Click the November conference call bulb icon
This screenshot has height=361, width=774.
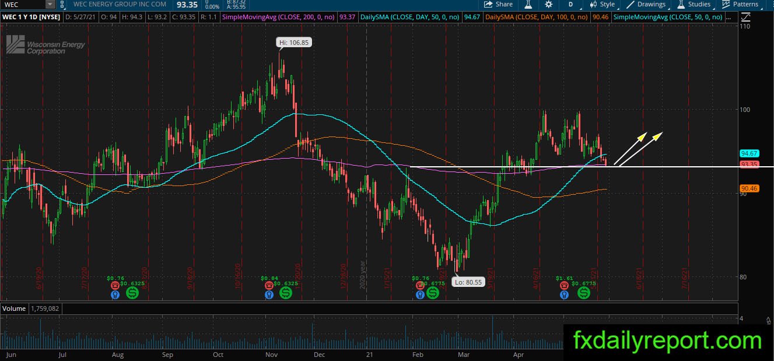pos(269,295)
